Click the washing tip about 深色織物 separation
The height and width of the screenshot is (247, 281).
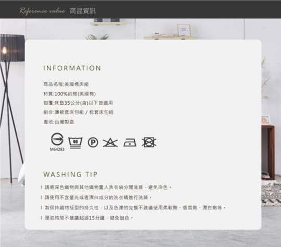106,188
